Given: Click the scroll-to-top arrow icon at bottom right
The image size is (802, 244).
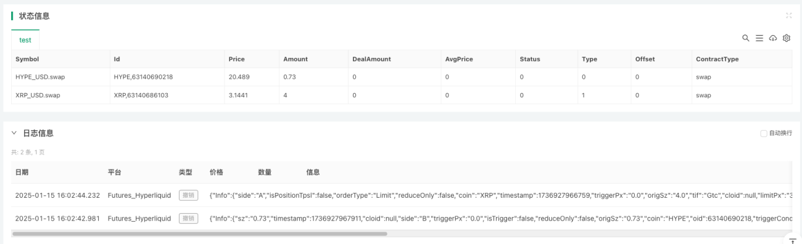Looking at the screenshot, I should tap(793, 241).
